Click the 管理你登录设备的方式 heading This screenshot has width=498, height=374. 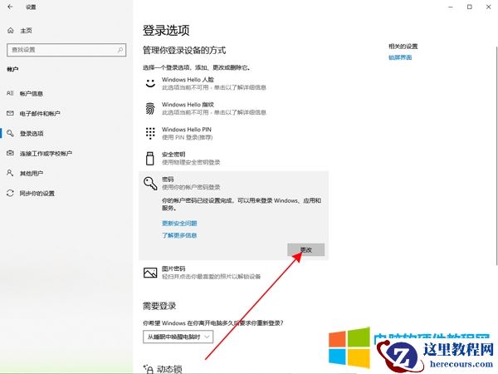184,50
